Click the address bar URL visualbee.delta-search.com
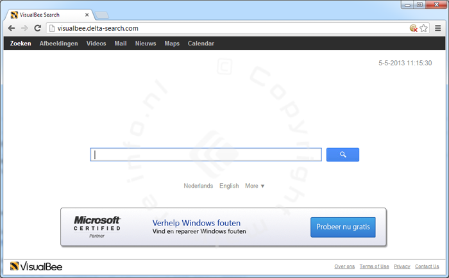The height and width of the screenshot is (278, 449). pos(98,28)
